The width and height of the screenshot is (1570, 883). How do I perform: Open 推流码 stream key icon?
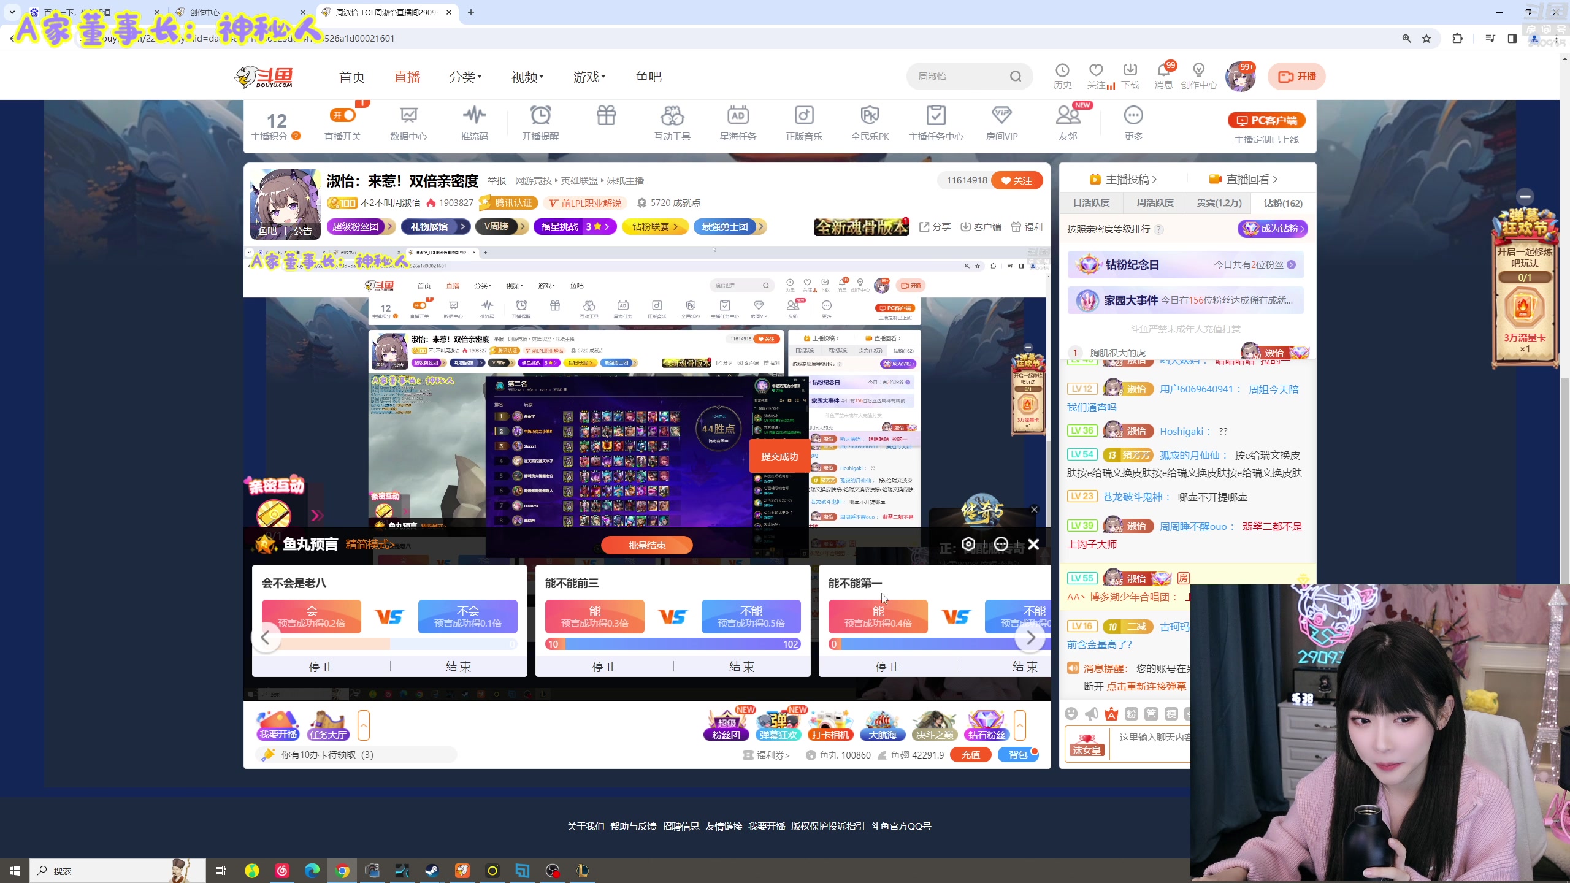(474, 115)
